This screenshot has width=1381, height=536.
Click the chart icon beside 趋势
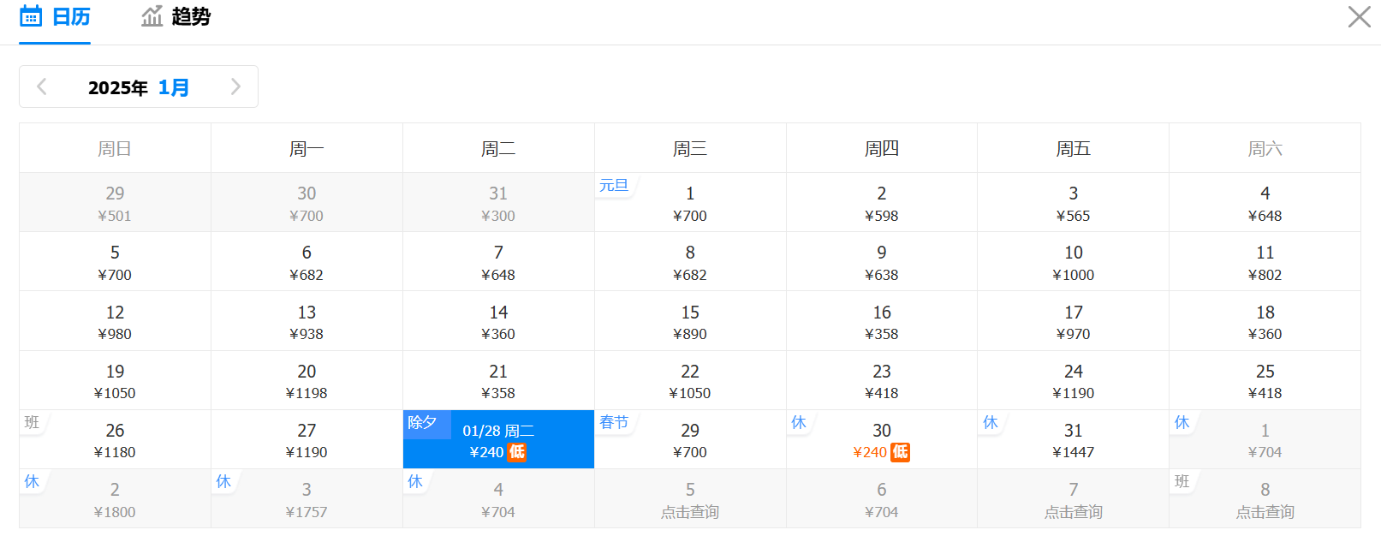pos(152,16)
